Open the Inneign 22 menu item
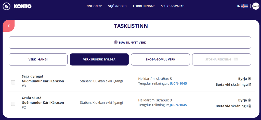261x120 pixels. click(x=94, y=6)
